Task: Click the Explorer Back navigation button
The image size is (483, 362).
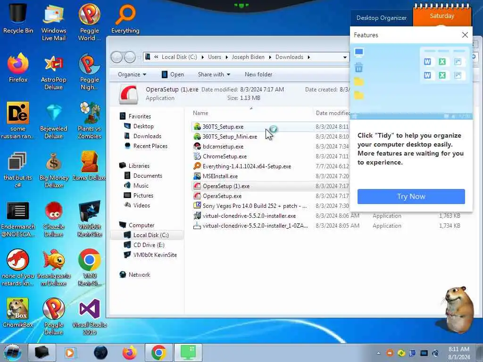Action: click(117, 57)
